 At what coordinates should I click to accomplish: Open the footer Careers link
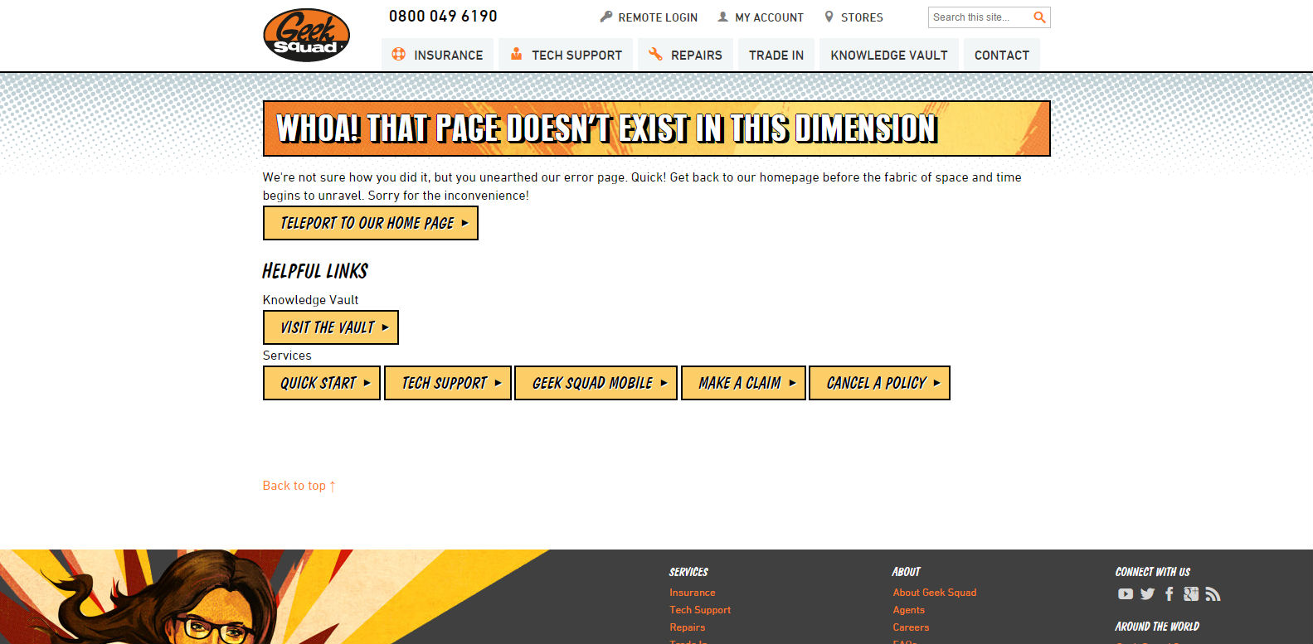tap(911, 627)
